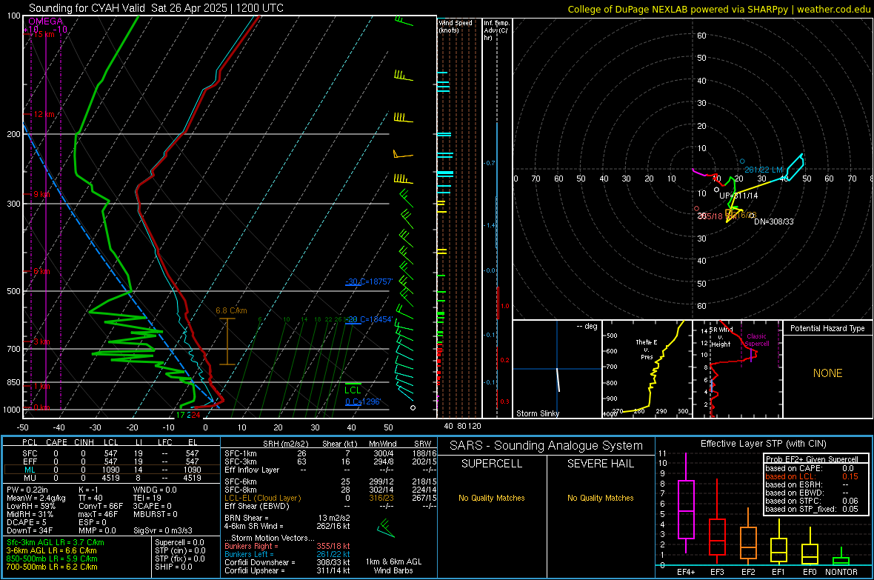Click the CAPE column header
The width and height of the screenshot is (874, 580).
pos(56,442)
